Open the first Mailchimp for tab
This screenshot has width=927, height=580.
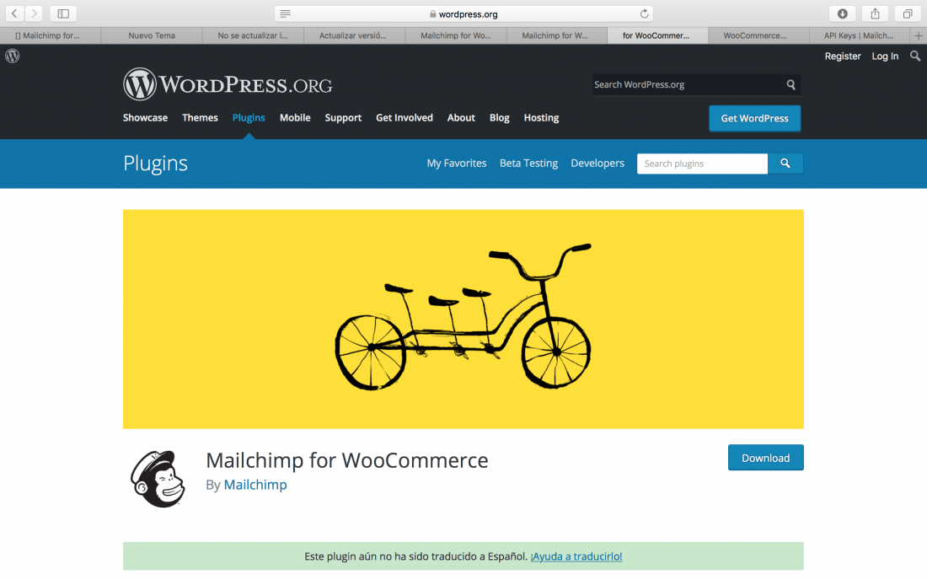coord(51,35)
